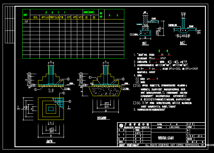Click the GUANGZHOU DESIGN INSTITUTE title text
The width and height of the screenshot is (214, 153).
[x=136, y=127]
